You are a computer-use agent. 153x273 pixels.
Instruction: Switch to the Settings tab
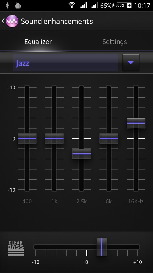[x=115, y=42]
